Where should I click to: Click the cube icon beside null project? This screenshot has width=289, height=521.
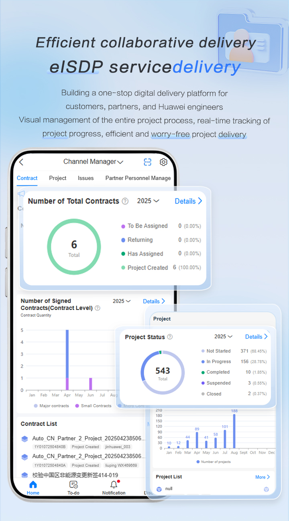[x=159, y=489]
